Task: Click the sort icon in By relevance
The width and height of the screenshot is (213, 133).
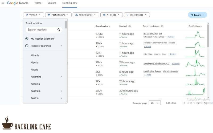Action: point(128,15)
